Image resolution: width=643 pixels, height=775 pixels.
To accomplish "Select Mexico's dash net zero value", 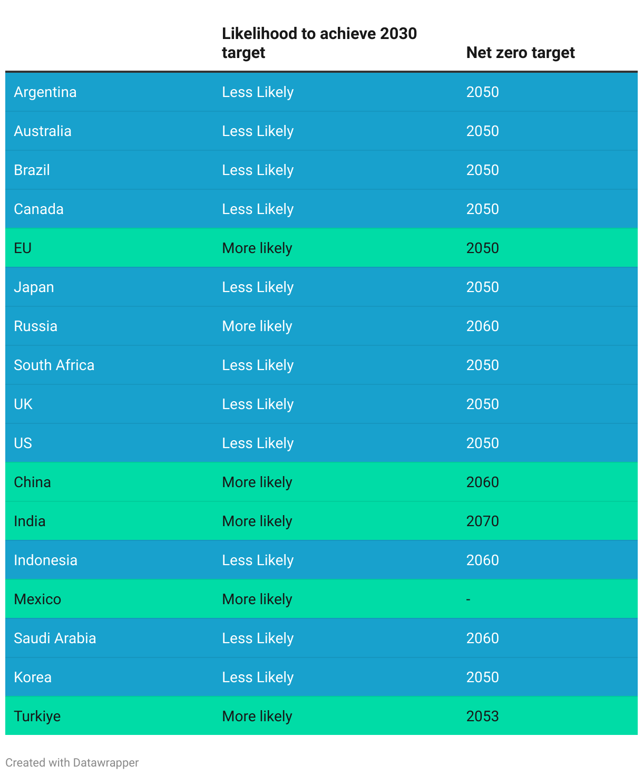I will pyautogui.click(x=469, y=599).
